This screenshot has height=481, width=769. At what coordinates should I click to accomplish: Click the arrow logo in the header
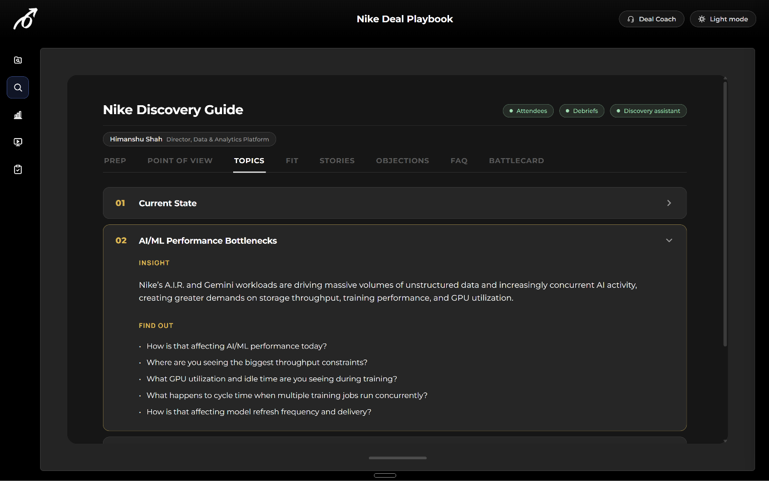[x=26, y=19]
